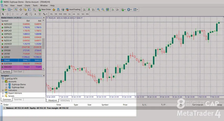Close the Navigator panel

tap(44, 75)
